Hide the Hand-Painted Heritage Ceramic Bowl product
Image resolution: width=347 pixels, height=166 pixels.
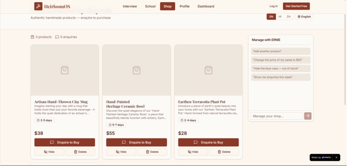coord(121,152)
